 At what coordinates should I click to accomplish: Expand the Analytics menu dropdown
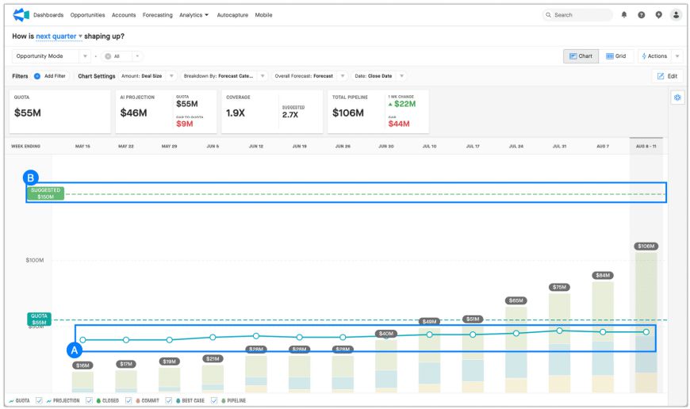[x=194, y=15]
